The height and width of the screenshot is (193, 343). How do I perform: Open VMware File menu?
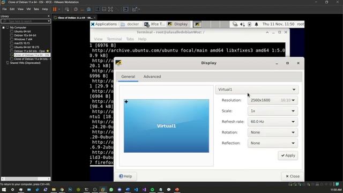click(x=4, y=9)
